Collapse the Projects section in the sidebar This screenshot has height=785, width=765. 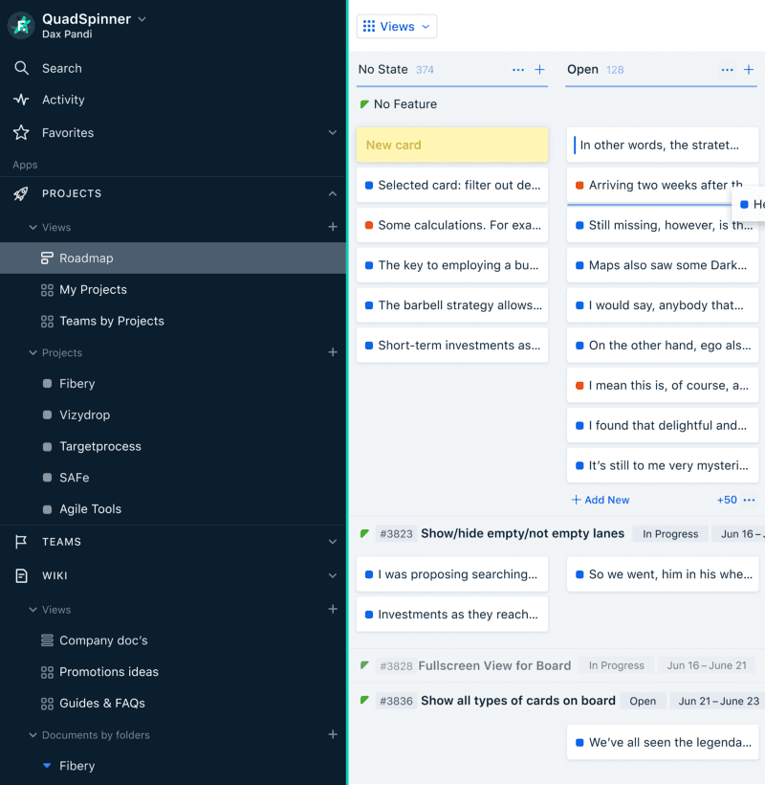(333, 192)
